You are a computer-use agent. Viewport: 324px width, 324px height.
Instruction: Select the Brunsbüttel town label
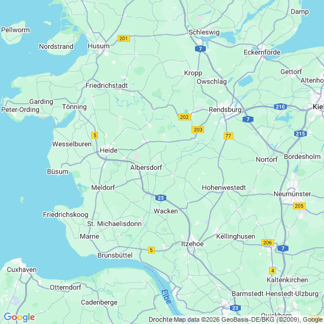115,255
